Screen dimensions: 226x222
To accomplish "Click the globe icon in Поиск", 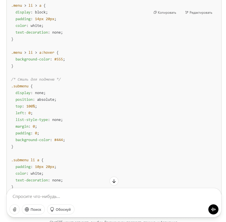I will coord(27,209).
